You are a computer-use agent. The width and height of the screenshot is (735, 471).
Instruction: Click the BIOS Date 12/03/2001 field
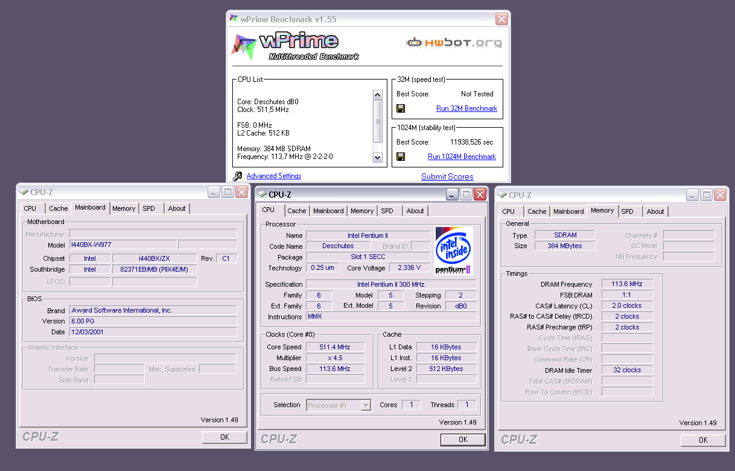153,332
